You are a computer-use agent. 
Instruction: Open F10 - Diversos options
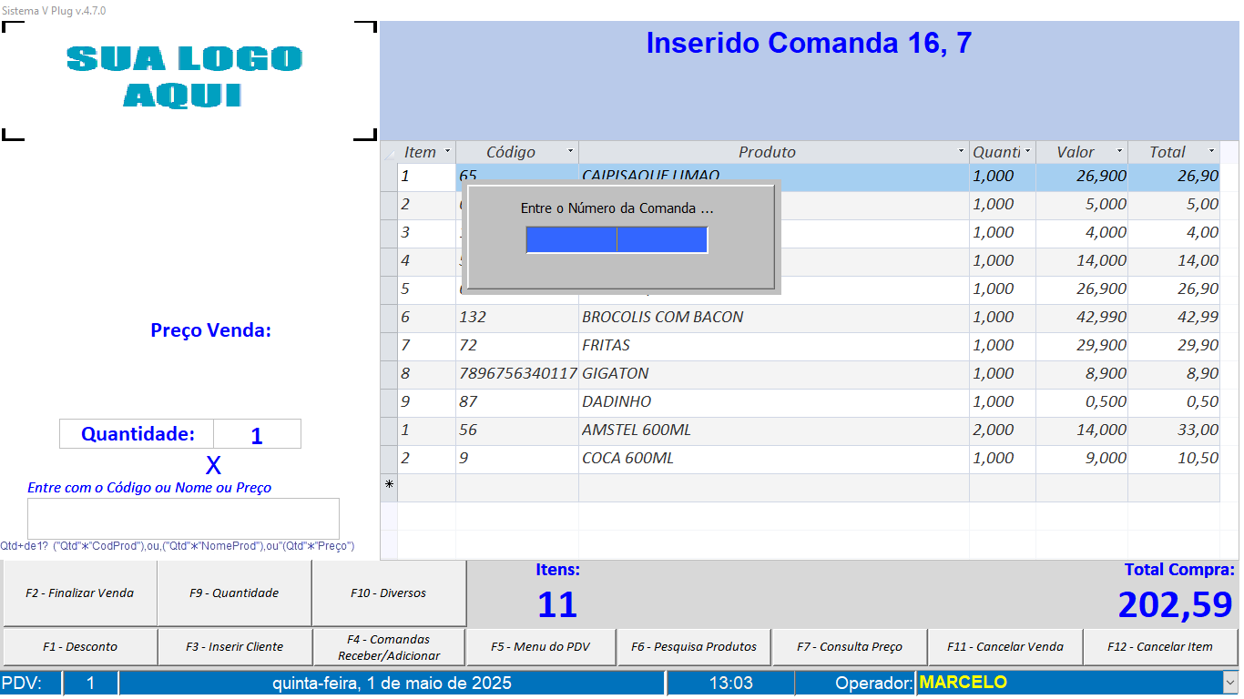point(389,593)
